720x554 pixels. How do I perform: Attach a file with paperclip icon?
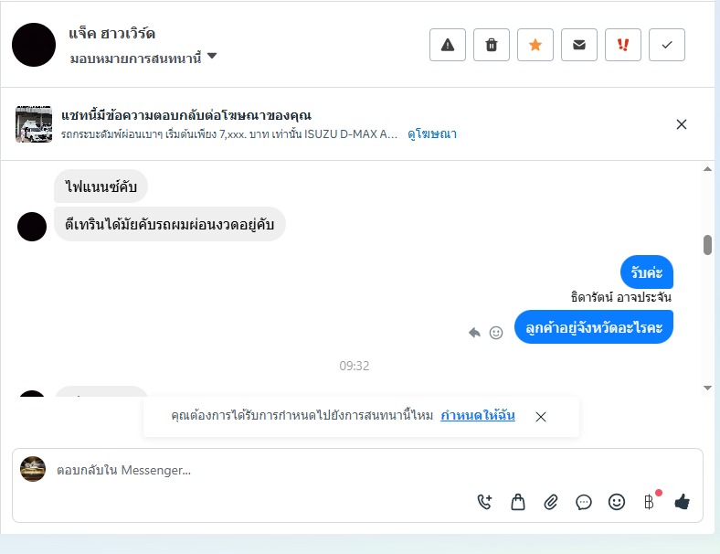(x=551, y=502)
